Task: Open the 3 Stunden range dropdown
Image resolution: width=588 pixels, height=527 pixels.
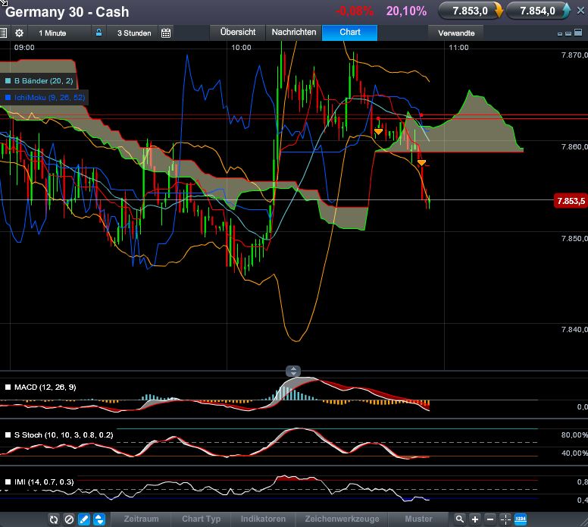Action: (133, 33)
